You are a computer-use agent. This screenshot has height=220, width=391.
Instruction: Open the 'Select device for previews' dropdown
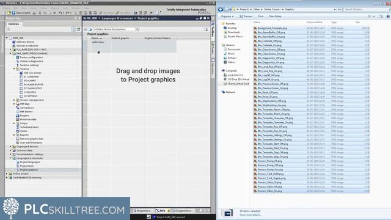coord(137,29)
